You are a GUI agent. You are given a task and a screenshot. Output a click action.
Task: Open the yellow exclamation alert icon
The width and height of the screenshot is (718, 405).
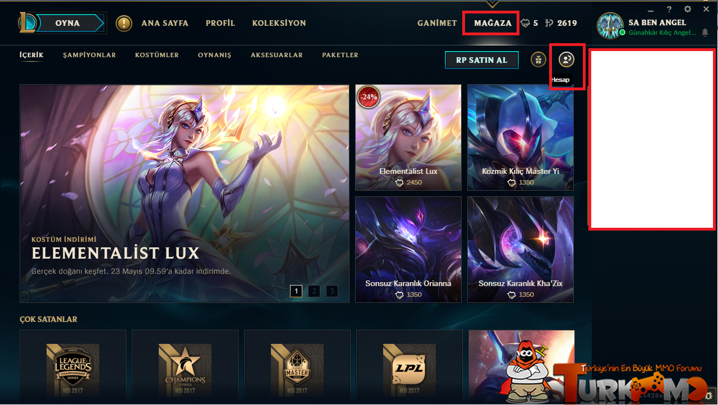tap(124, 24)
